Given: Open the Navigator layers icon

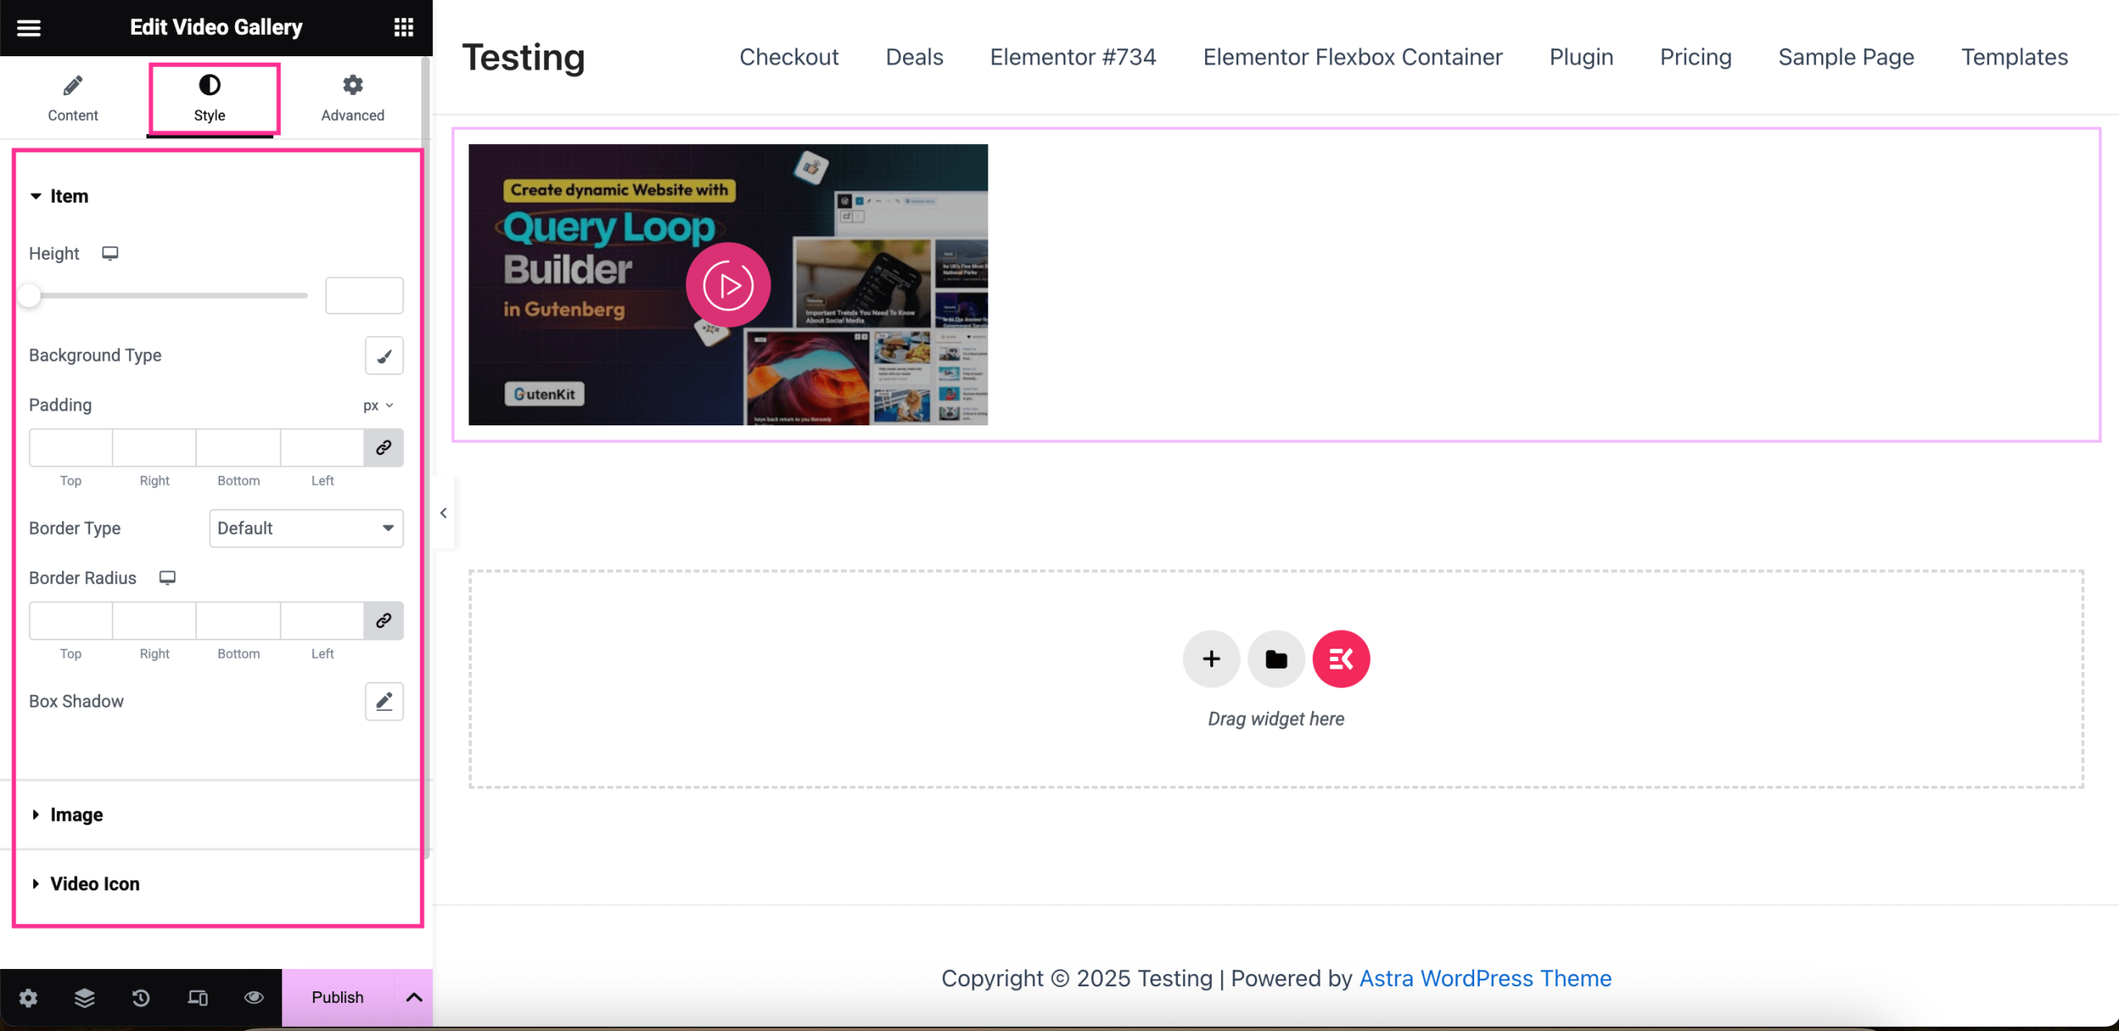Looking at the screenshot, I should (84, 998).
